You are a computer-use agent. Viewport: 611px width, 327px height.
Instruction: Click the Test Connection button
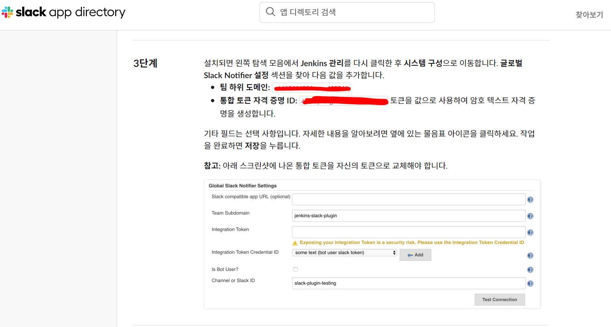499,299
